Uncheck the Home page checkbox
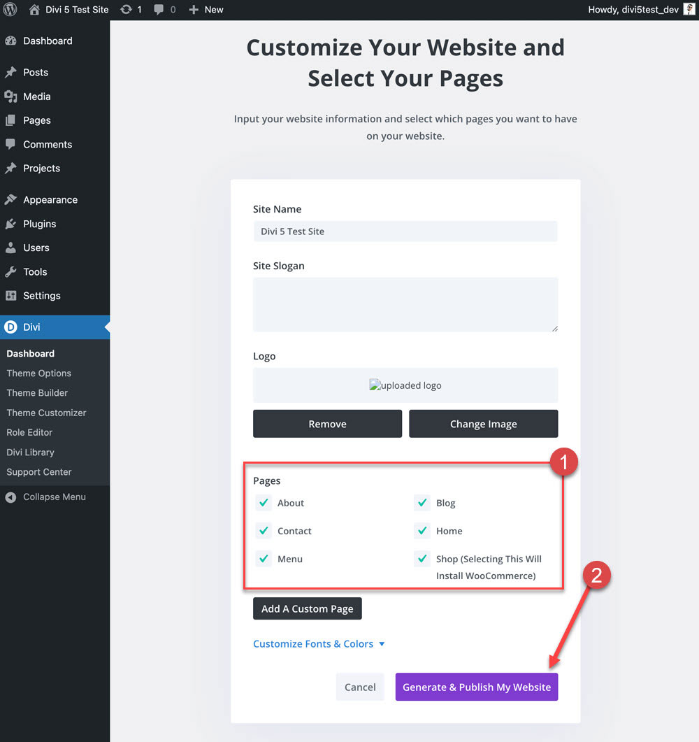 click(x=422, y=531)
